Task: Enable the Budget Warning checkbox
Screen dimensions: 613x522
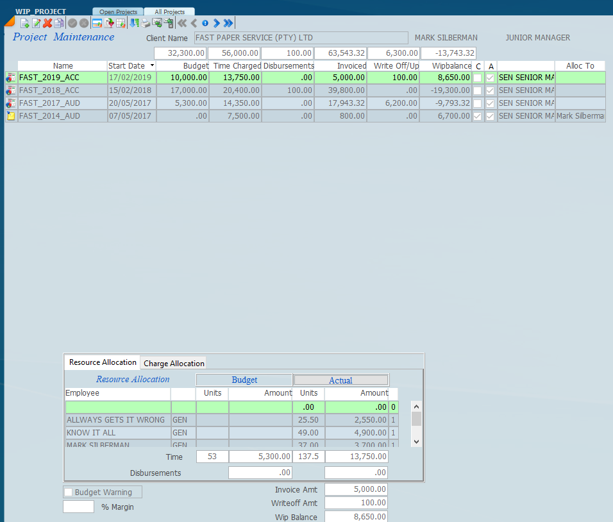Action: (69, 493)
